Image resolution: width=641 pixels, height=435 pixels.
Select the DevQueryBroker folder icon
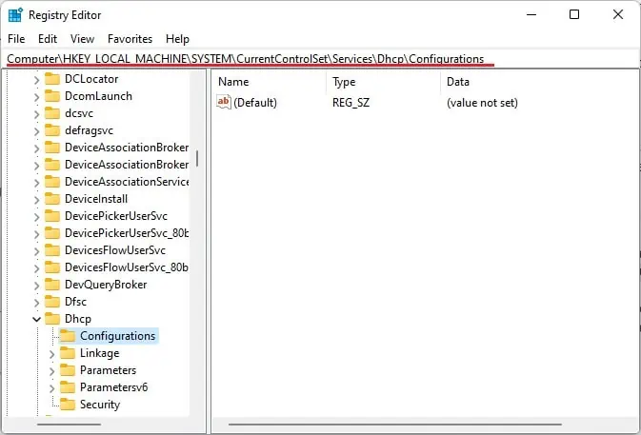[x=52, y=285]
